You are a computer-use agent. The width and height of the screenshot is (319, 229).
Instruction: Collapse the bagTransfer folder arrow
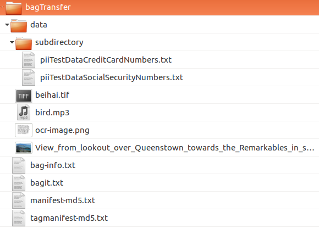pyautogui.click(x=2, y=7)
